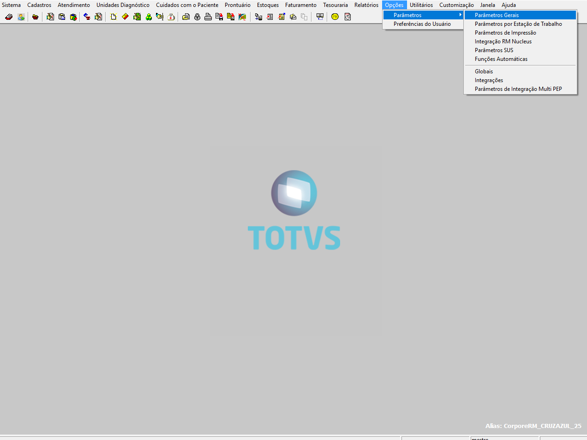Open Parâmetros SUS
587x440 pixels.
point(520,50)
